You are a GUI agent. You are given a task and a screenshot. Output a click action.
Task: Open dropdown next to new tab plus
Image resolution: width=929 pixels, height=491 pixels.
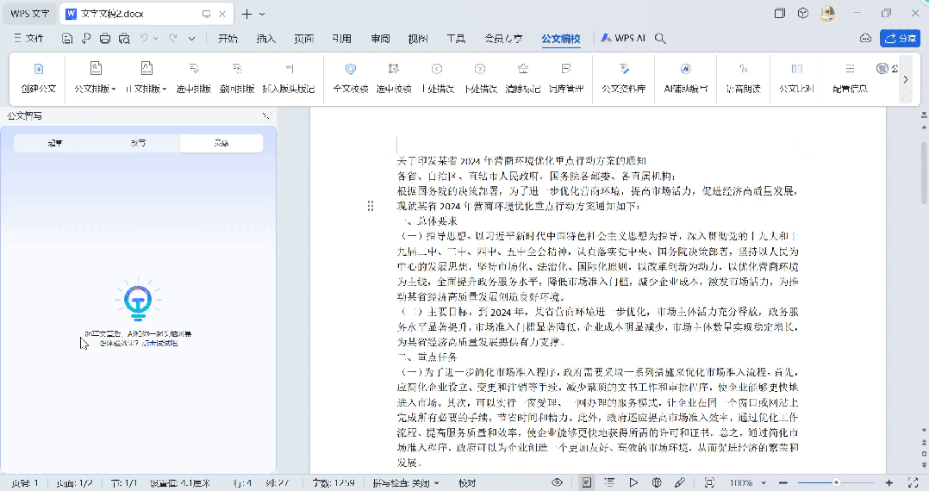[x=262, y=14]
